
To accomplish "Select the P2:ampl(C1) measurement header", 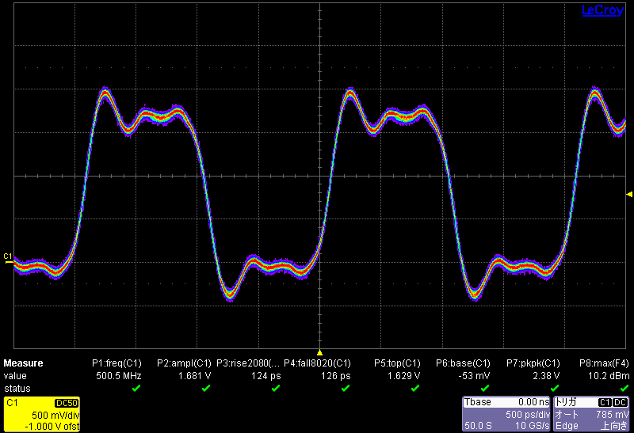I will [x=184, y=363].
